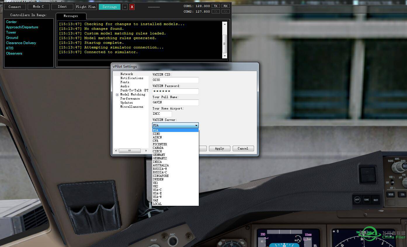Choose USA-E server option

pos(175,193)
